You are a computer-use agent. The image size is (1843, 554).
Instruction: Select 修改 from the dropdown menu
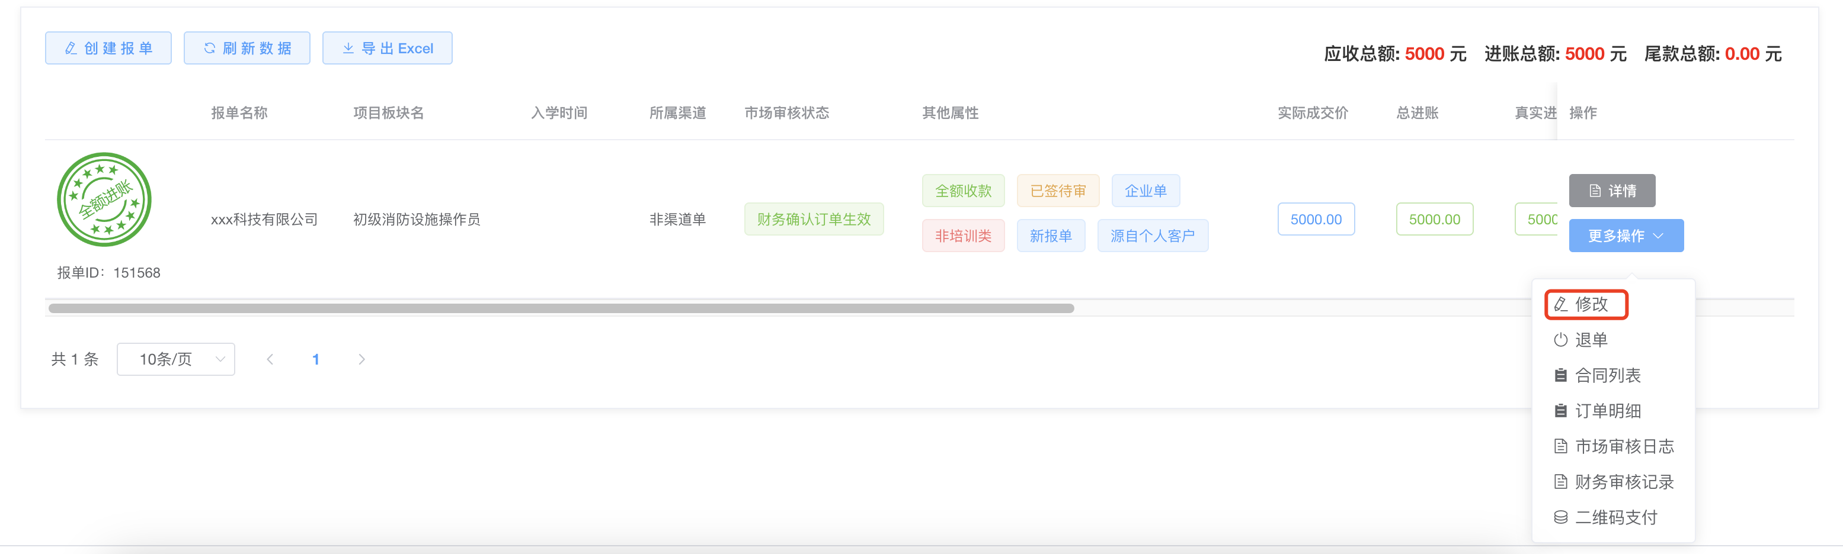coord(1586,304)
